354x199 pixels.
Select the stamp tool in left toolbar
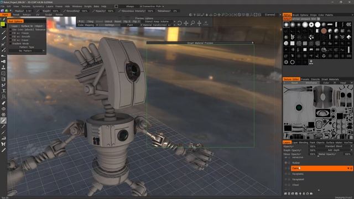coord(3,67)
